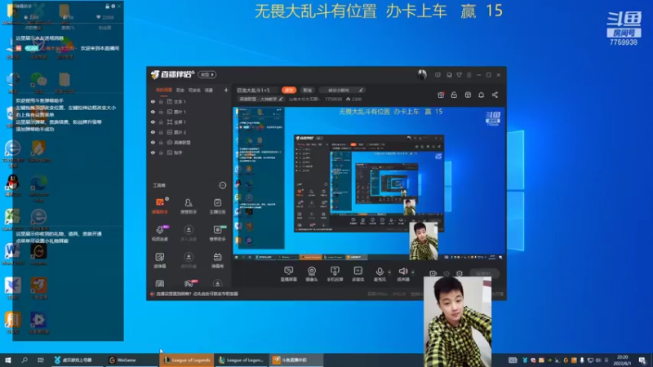This screenshot has height=367, width=653.
Task: Add mobile phone screen cast source
Action: [335, 274]
